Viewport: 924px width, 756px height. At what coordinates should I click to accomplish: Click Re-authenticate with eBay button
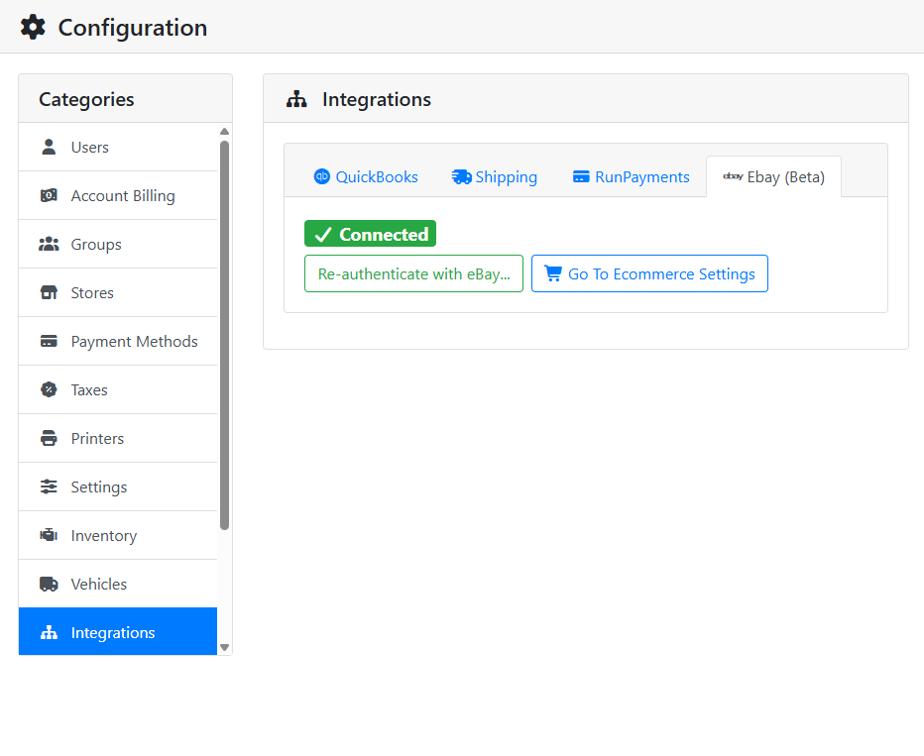pos(413,273)
